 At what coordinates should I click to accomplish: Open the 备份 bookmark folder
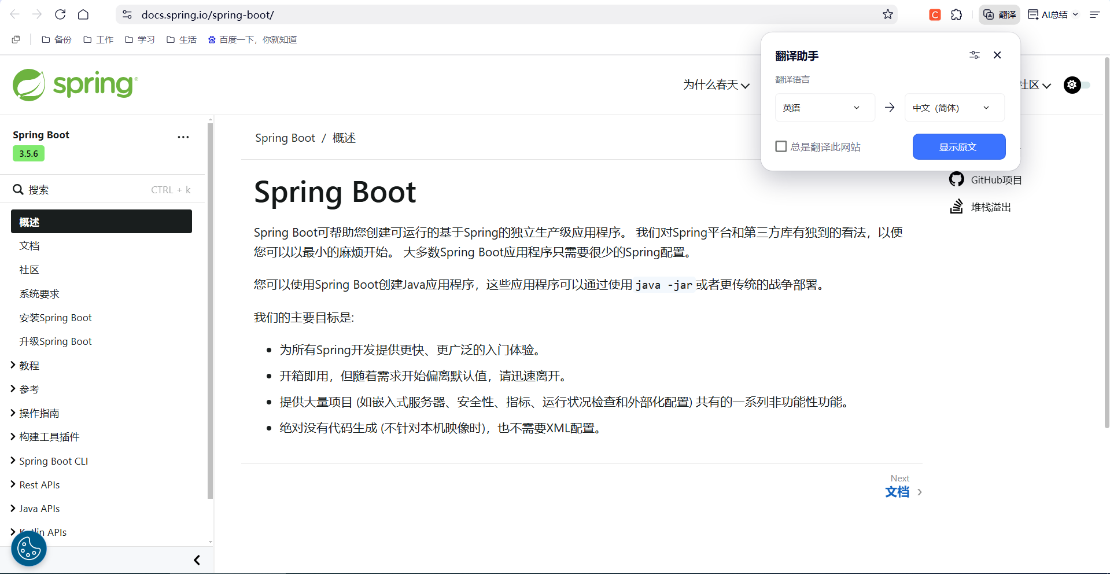click(x=57, y=39)
